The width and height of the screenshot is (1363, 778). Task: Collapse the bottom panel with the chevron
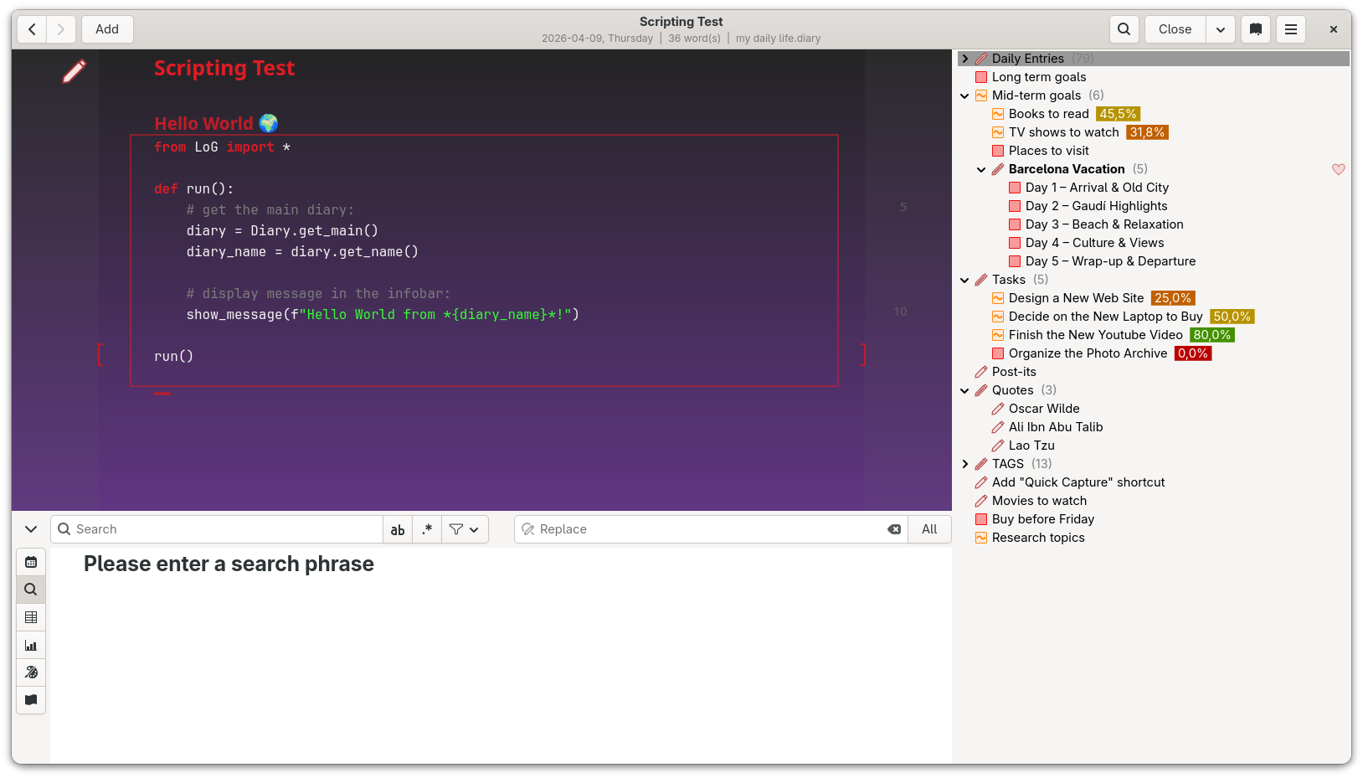(x=31, y=529)
